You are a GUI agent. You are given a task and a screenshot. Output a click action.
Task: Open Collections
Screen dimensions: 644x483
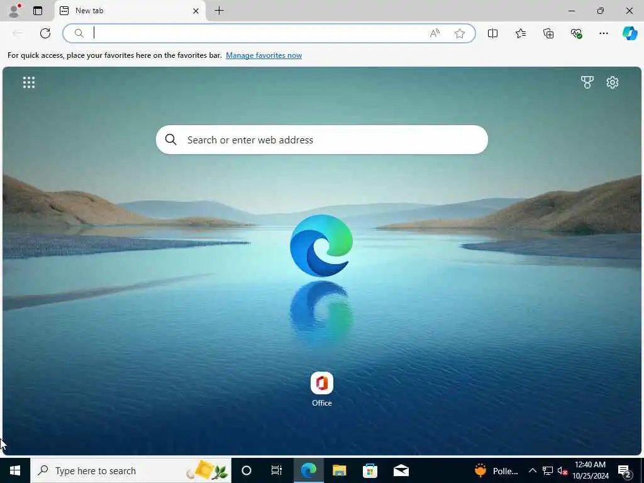click(x=548, y=33)
